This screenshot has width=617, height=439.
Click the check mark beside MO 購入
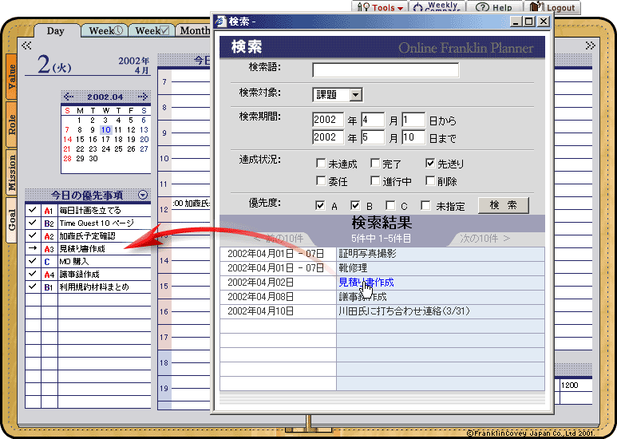tap(33, 261)
